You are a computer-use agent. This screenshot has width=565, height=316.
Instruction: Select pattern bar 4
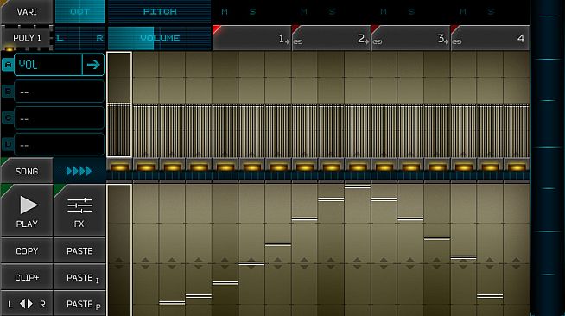click(x=491, y=38)
